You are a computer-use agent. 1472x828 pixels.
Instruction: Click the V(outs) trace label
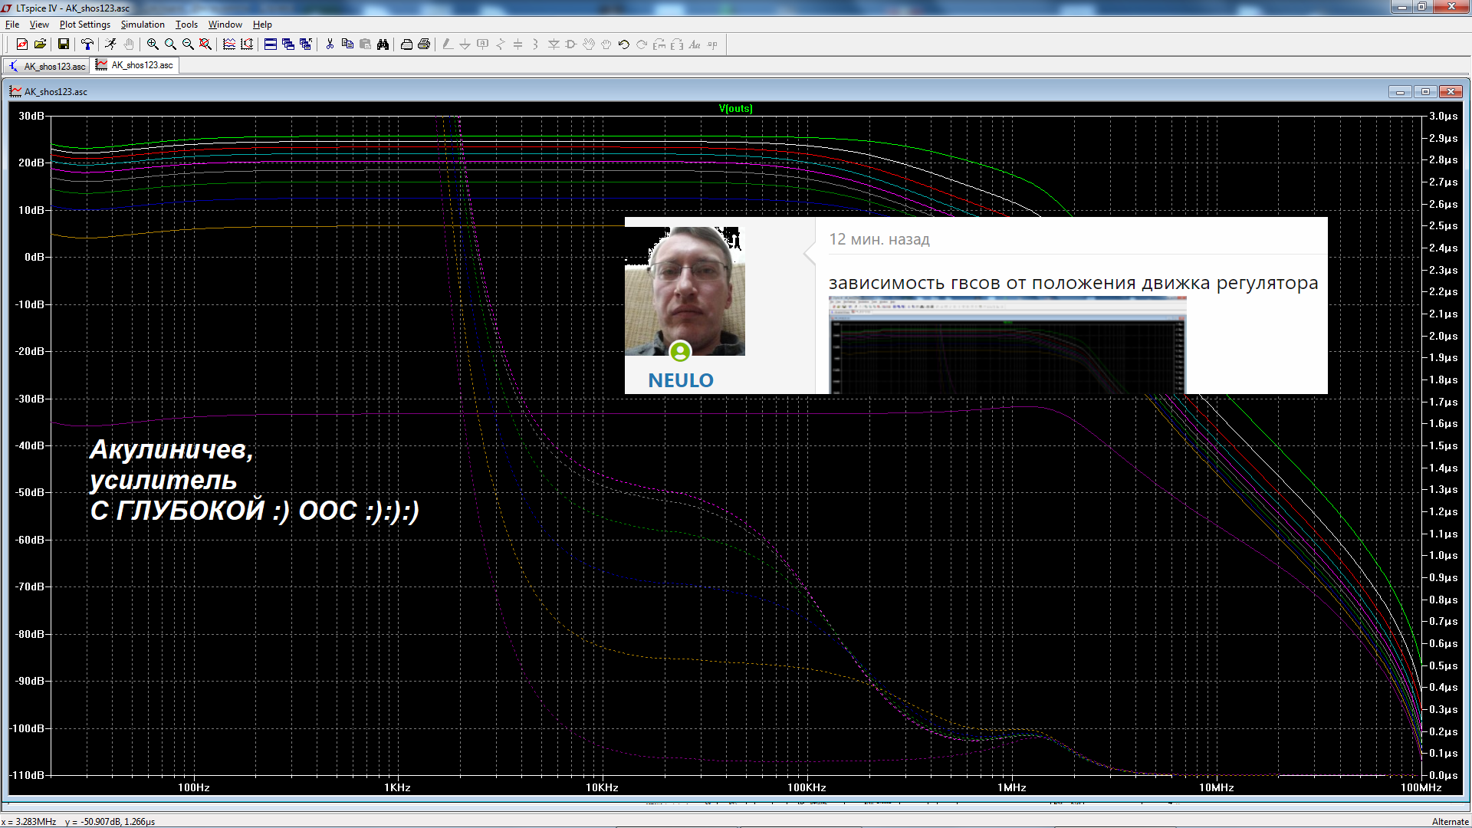coord(736,108)
